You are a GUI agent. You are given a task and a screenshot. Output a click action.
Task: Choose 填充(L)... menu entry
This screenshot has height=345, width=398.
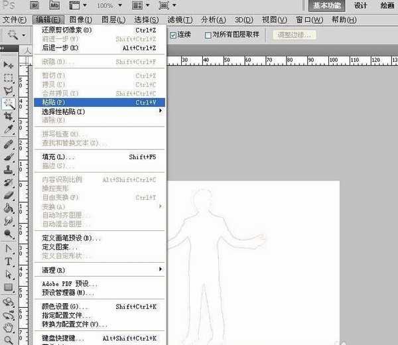pyautogui.click(x=99, y=157)
